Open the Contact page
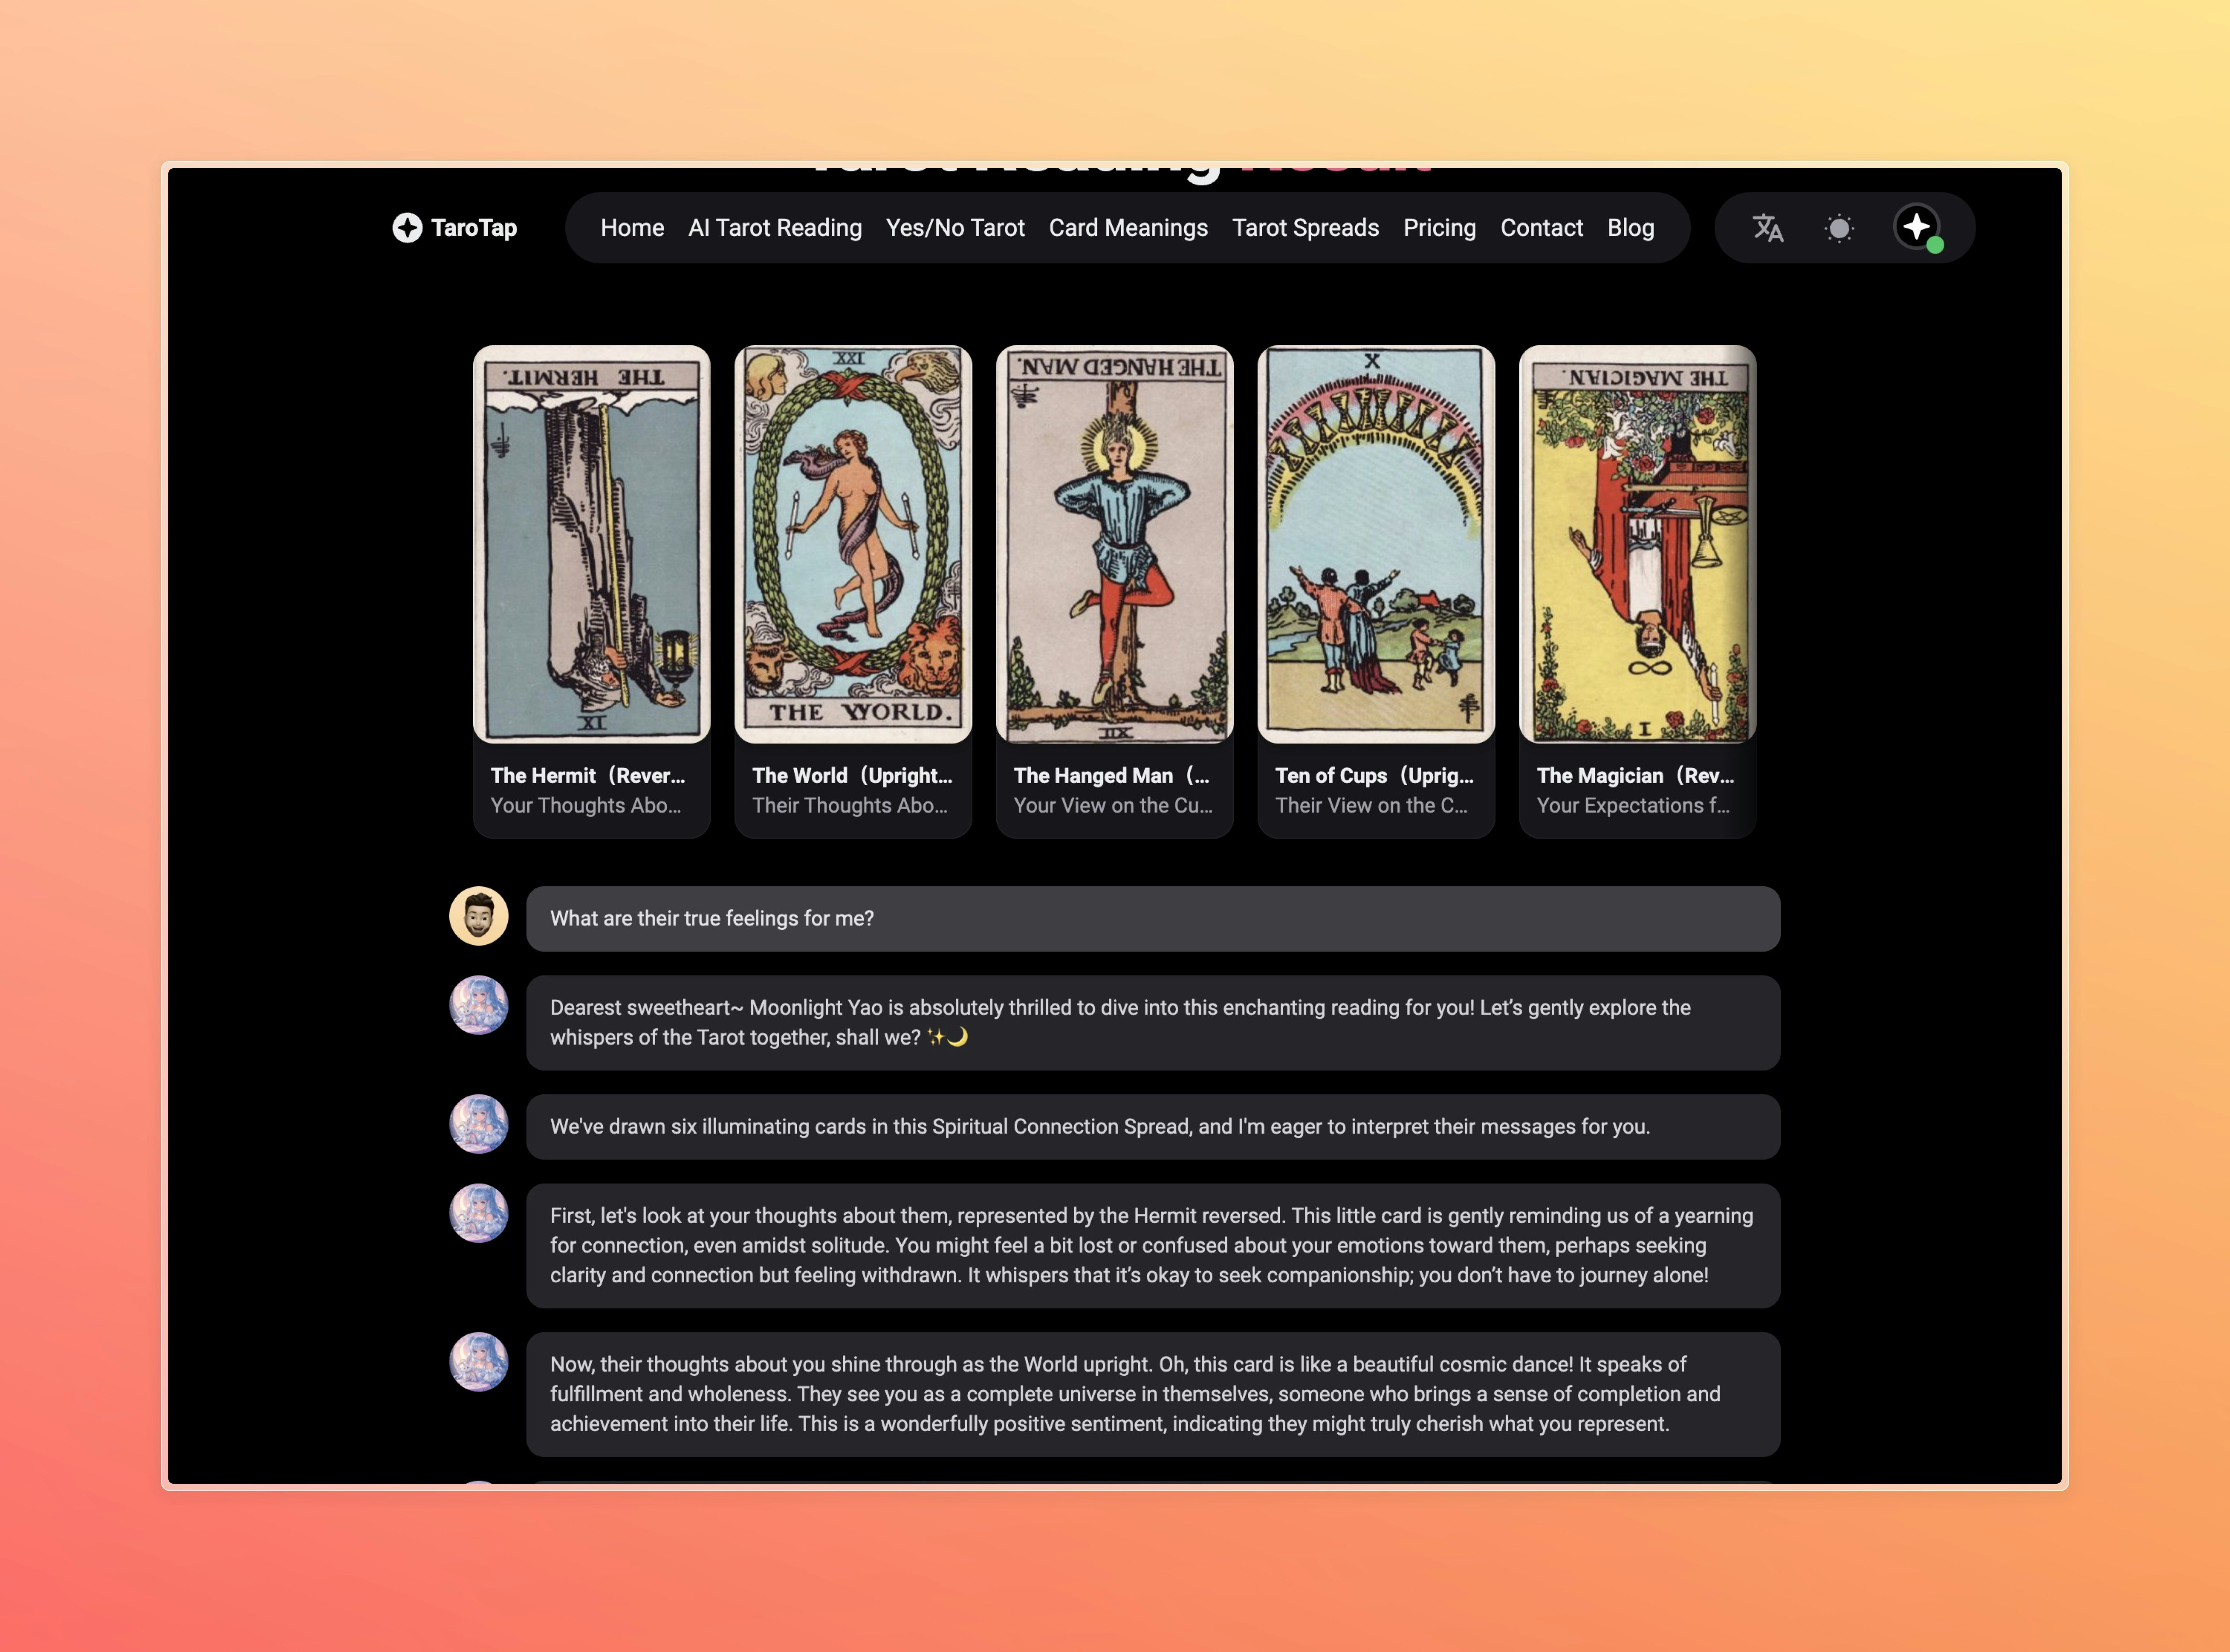This screenshot has height=1652, width=2230. (x=1541, y=228)
